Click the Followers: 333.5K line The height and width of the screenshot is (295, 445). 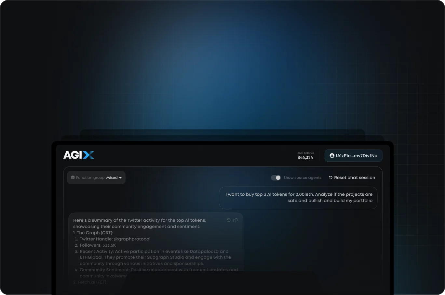point(98,245)
